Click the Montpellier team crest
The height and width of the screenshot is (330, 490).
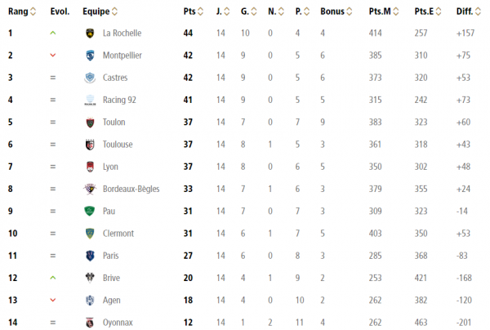coord(90,56)
